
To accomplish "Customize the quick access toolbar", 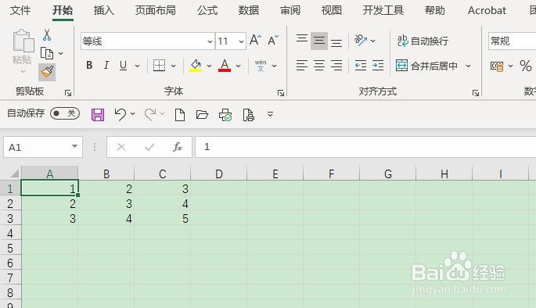I will coord(270,114).
